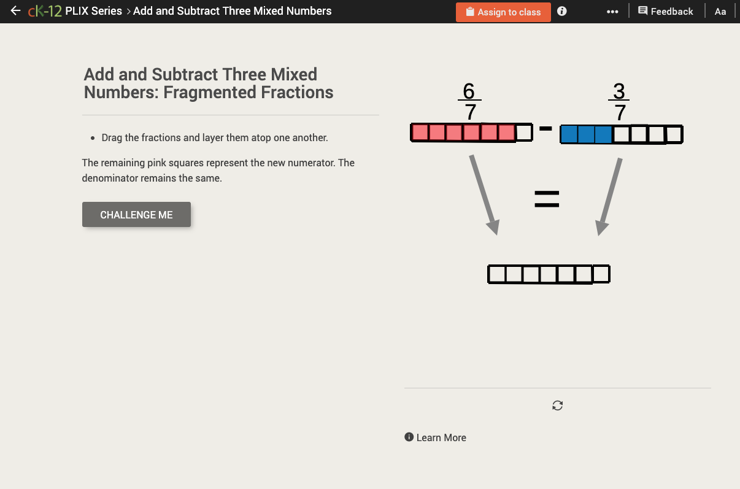The image size is (740, 489).
Task: Select the pink 6/7 fraction bar
Action: tap(471, 132)
